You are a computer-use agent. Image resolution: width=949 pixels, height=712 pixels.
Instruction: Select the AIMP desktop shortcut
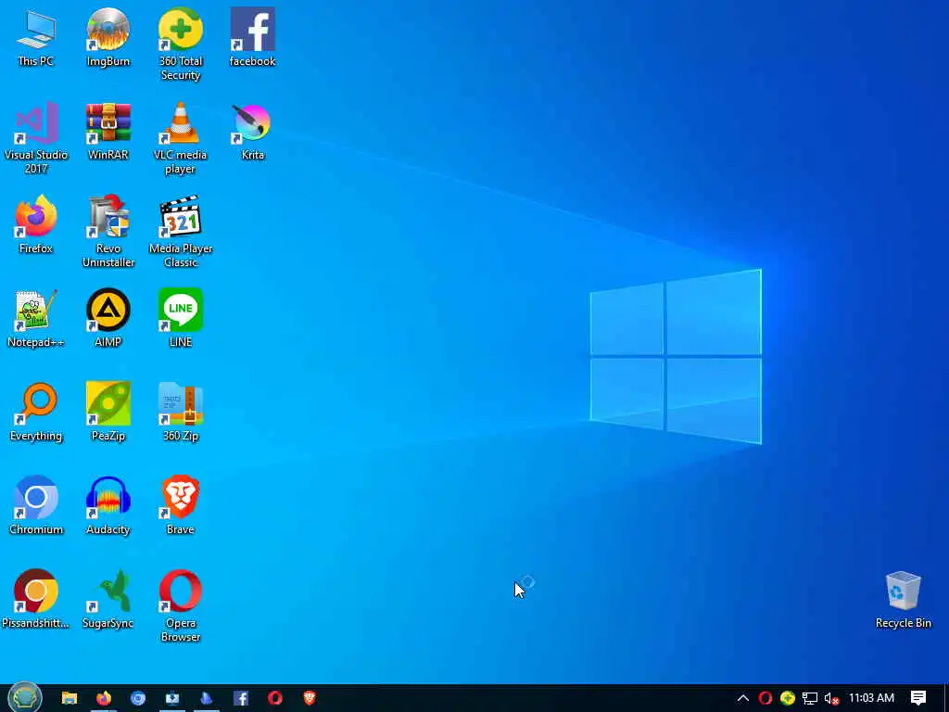[108, 319]
